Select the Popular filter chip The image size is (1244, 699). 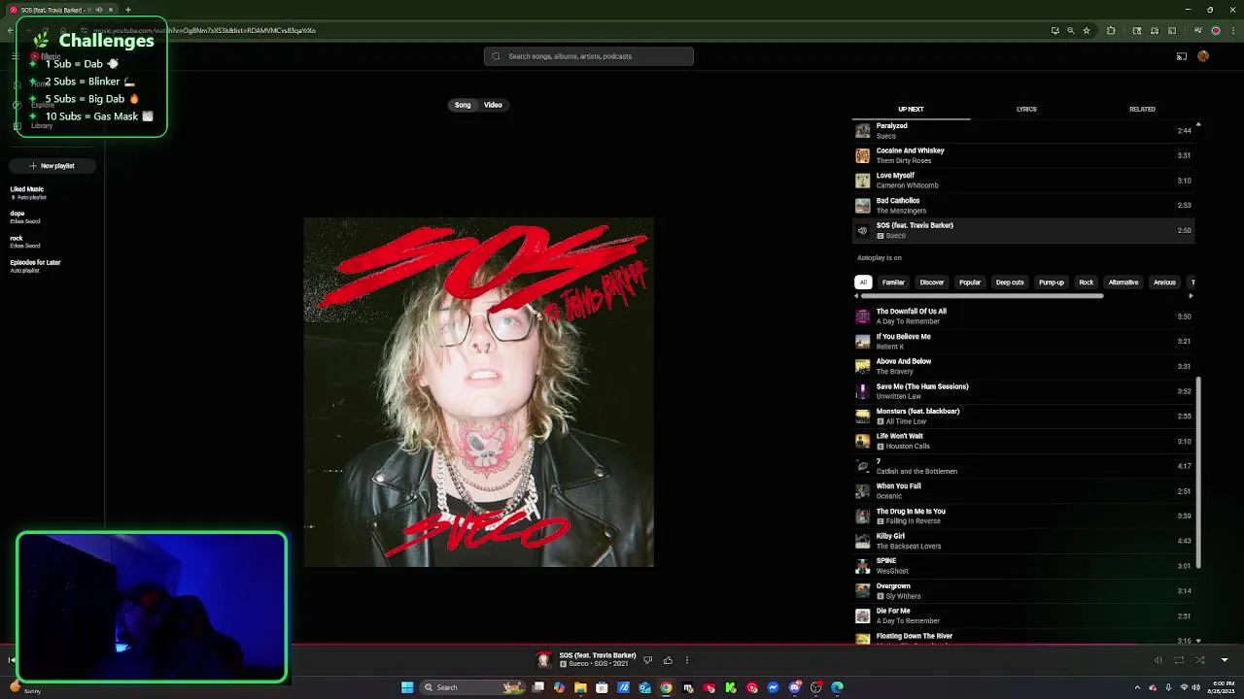970,283
